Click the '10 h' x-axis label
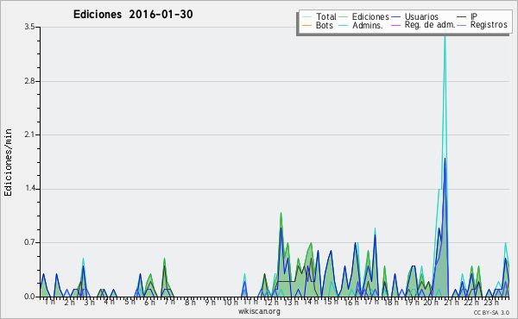Screen dimensions: 518x319 [x=231, y=302]
